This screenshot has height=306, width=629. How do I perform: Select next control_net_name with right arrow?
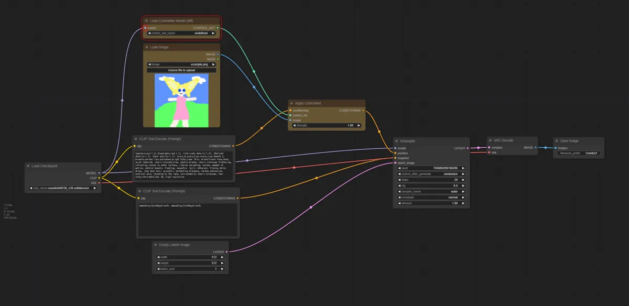click(x=213, y=33)
